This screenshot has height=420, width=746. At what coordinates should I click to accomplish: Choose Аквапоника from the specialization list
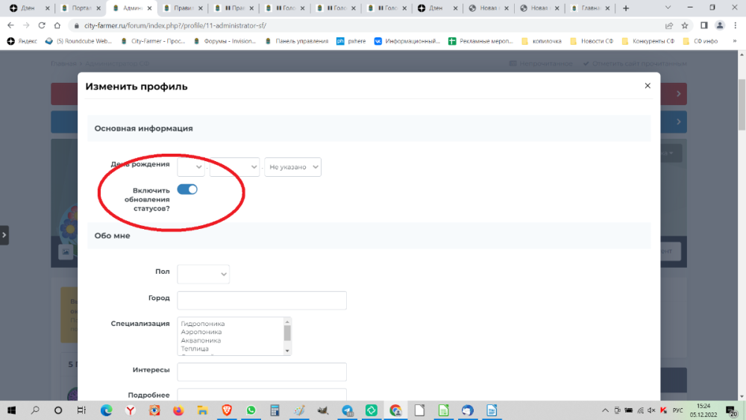(201, 341)
